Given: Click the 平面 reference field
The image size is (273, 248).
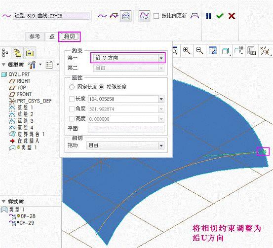Looking at the screenshot, I should coord(126,129).
